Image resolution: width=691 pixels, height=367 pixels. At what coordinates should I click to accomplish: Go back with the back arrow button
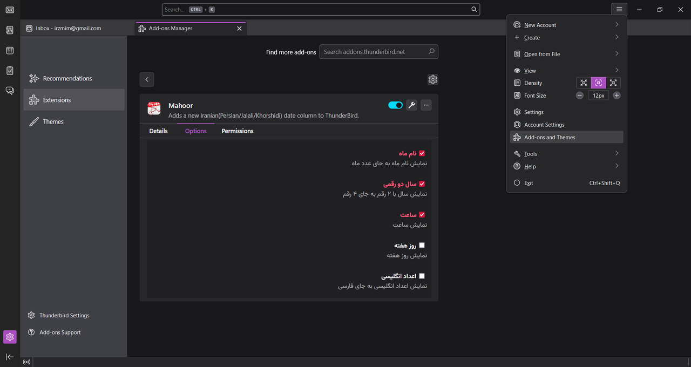point(147,79)
